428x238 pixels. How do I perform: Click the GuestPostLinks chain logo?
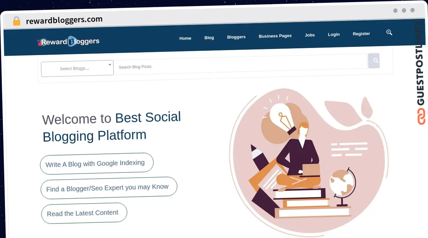point(421,117)
